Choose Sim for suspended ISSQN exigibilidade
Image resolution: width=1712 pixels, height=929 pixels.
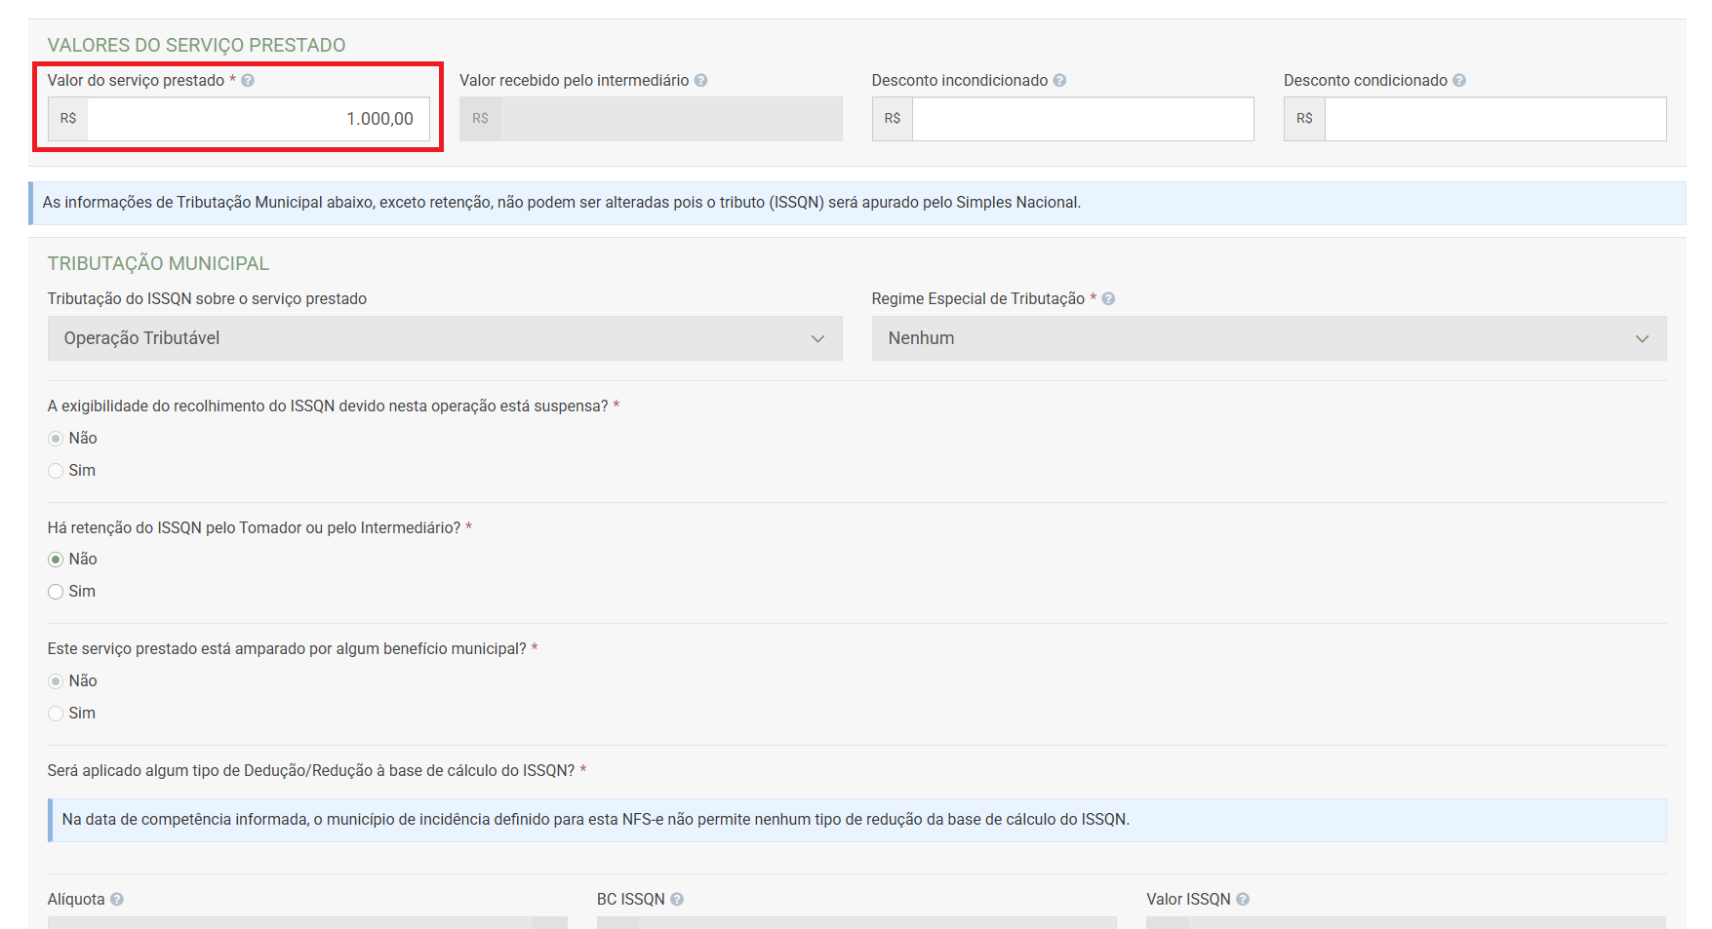tap(56, 471)
